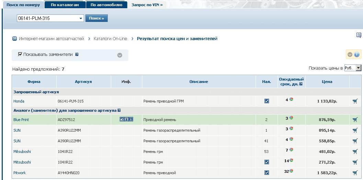Click availability checkmark in Honda row
The image size is (363, 180).
tap(267, 101)
